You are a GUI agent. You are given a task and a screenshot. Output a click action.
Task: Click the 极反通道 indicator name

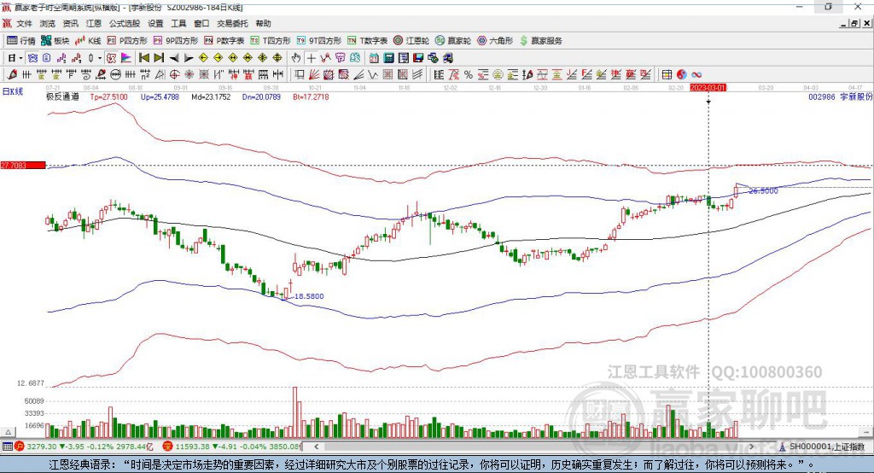pyautogui.click(x=62, y=96)
